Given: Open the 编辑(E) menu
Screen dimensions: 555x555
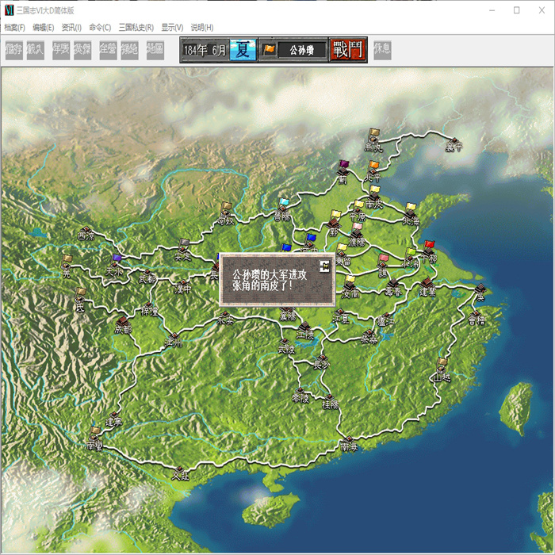Looking at the screenshot, I should [43, 27].
